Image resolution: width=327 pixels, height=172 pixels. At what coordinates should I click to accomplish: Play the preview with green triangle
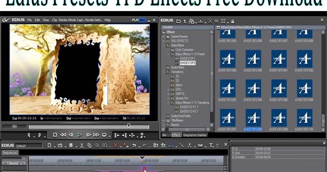point(80,135)
